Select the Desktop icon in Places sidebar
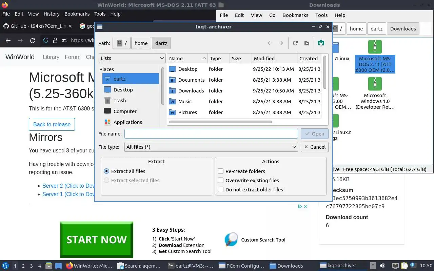 107,89
